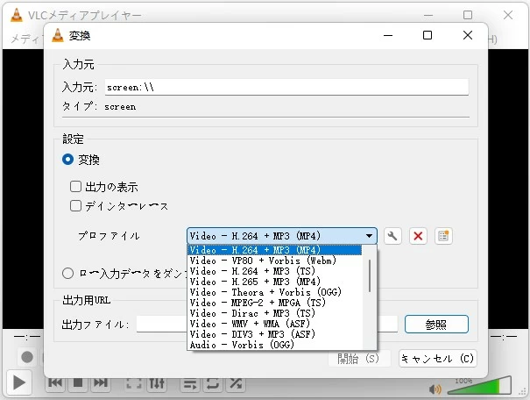The height and width of the screenshot is (400, 530).
Task: Skip to previous media track
Action: tap(54, 383)
